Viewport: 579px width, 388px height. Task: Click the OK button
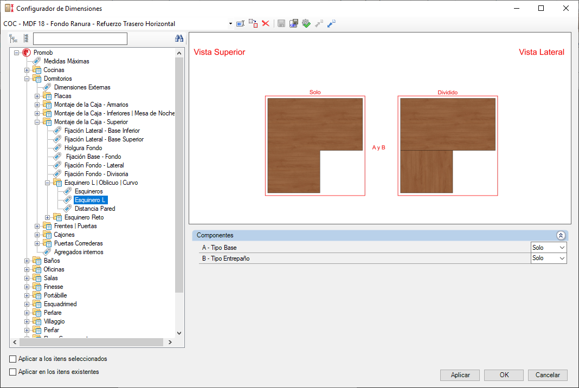click(504, 375)
